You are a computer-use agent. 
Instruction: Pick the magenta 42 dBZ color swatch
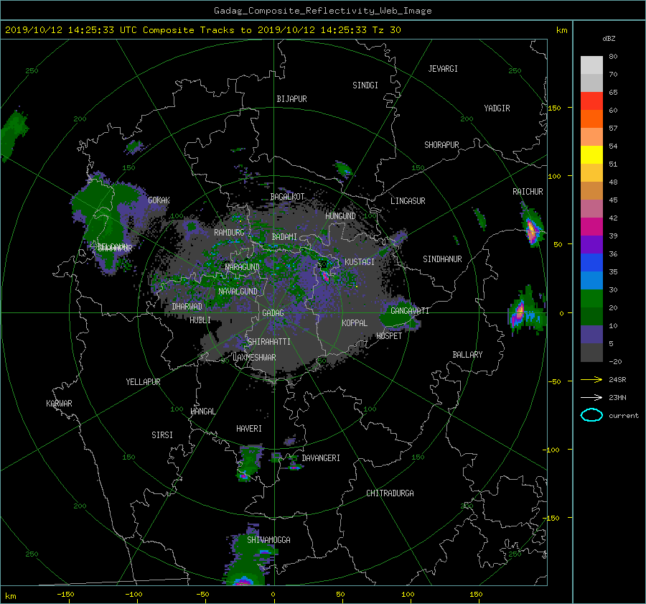click(x=591, y=226)
